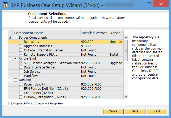Select the Job Service row label
Viewport: 171px width, 118px height.
coord(32,72)
